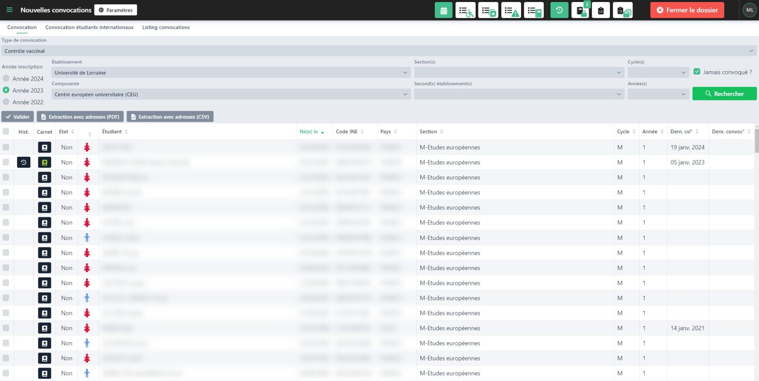Select Année 2024 radio button
Image resolution: width=759 pixels, height=381 pixels.
(x=6, y=79)
